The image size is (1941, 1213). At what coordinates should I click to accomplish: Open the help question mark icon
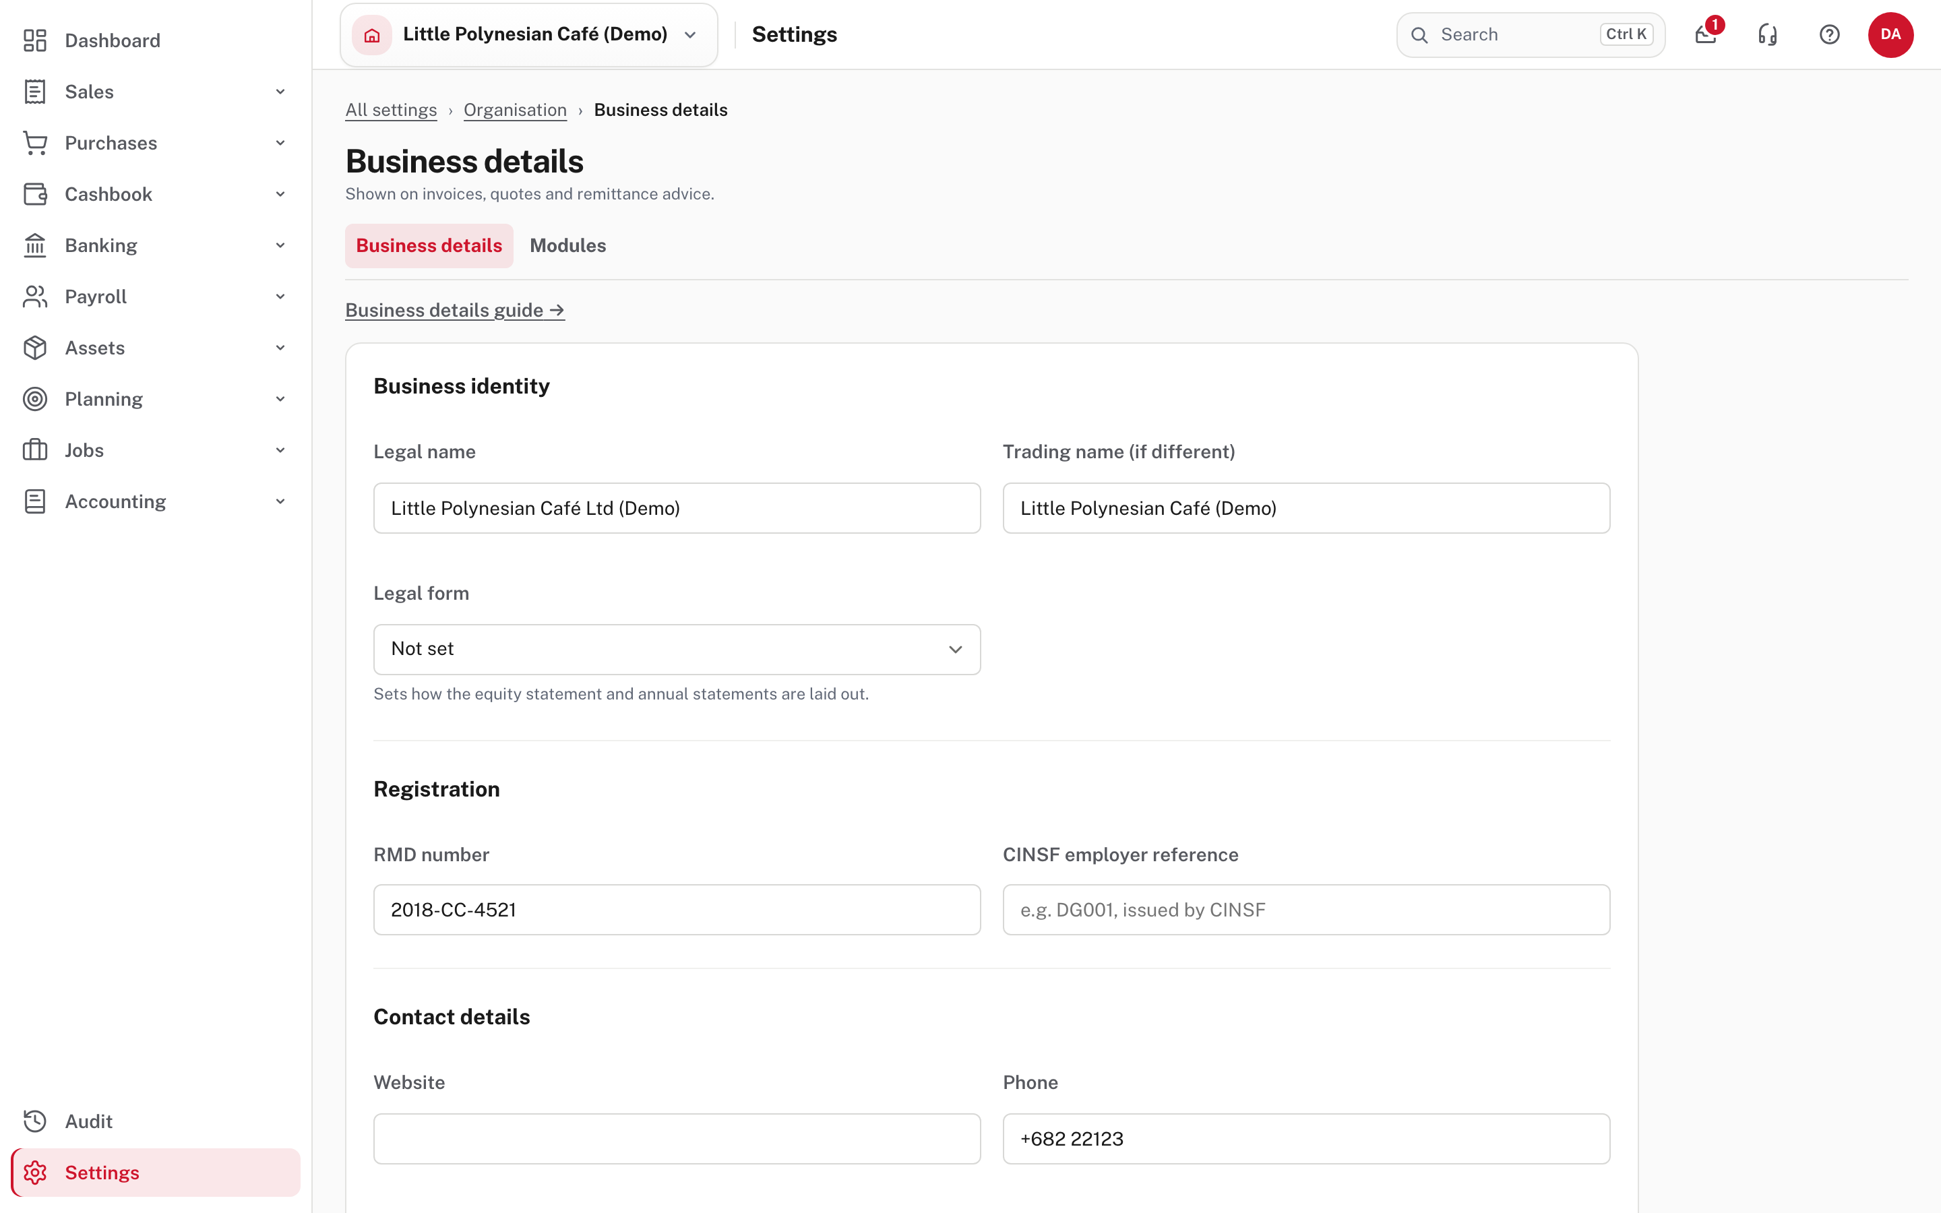click(1830, 34)
